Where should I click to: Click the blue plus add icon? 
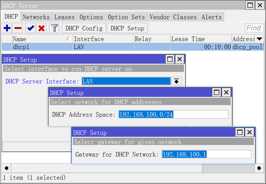tap(7, 28)
